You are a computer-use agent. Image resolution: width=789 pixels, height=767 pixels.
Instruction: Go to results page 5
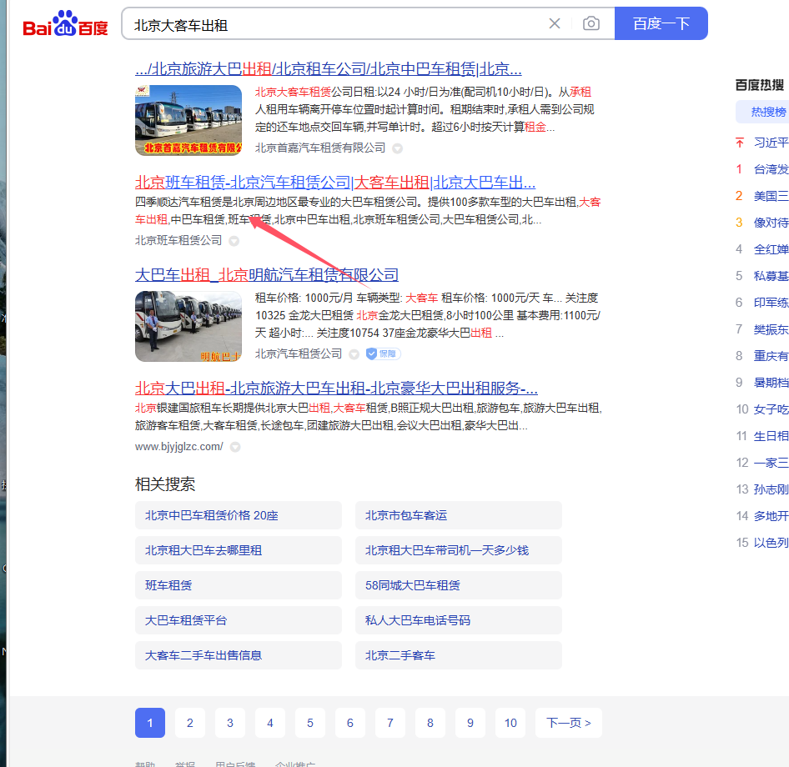coord(310,723)
